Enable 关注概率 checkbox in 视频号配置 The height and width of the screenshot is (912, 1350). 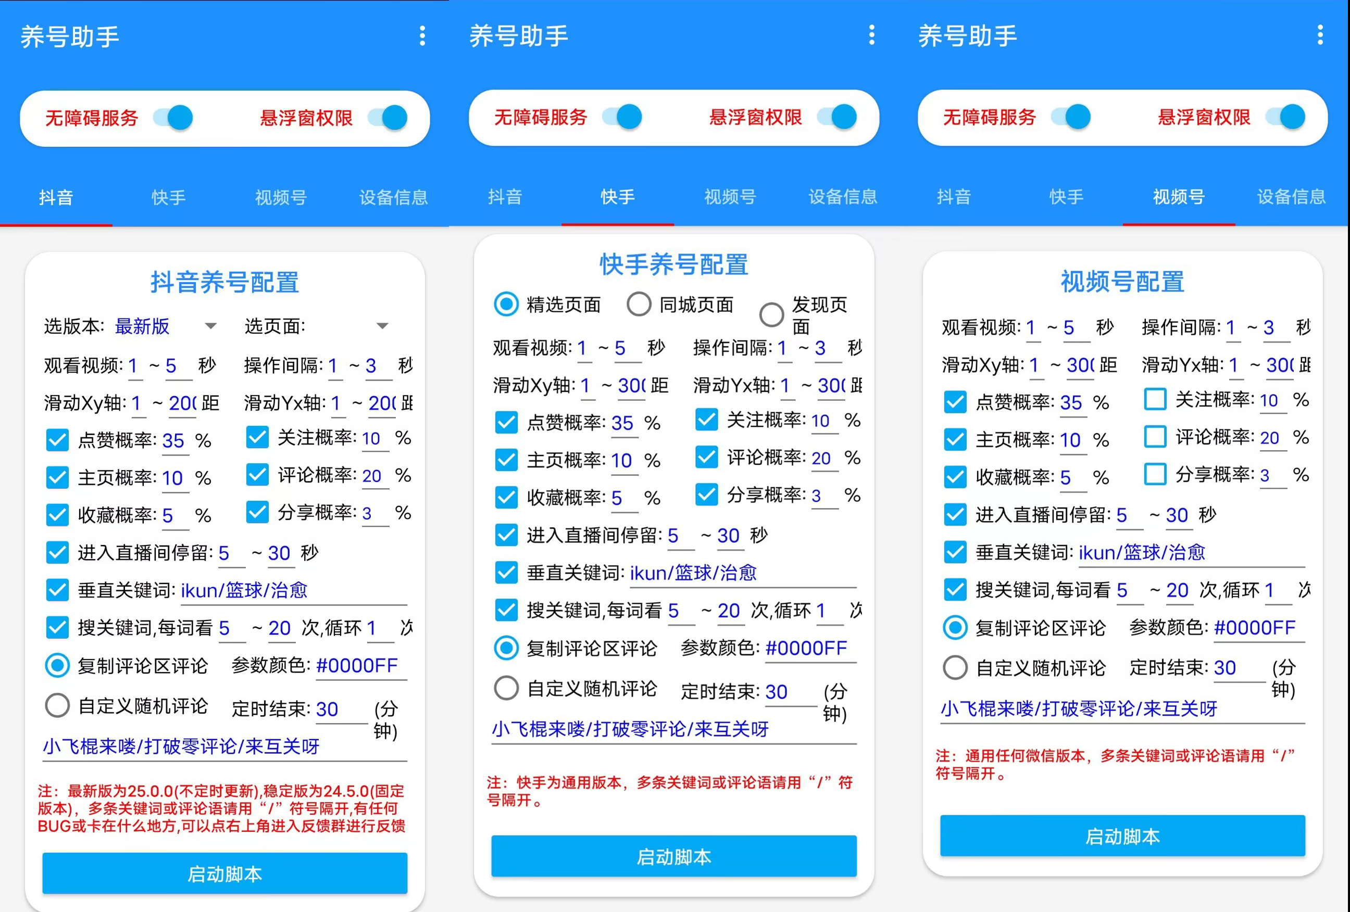pos(1155,399)
